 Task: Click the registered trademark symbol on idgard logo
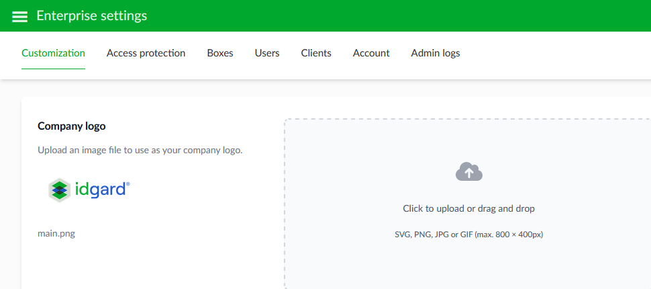(x=128, y=183)
